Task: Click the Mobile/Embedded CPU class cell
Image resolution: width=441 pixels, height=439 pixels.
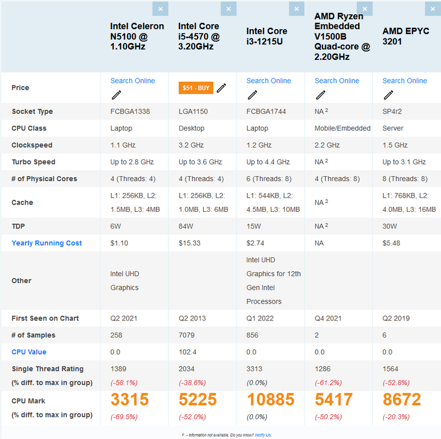Action: pyautogui.click(x=342, y=128)
